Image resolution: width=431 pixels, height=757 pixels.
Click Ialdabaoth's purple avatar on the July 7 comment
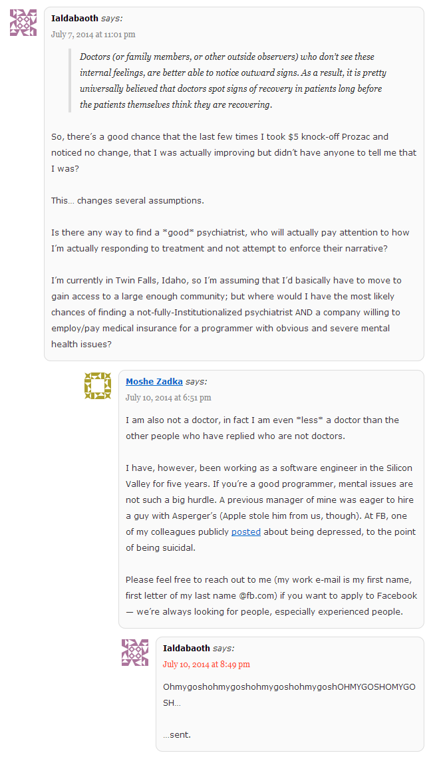click(23, 23)
